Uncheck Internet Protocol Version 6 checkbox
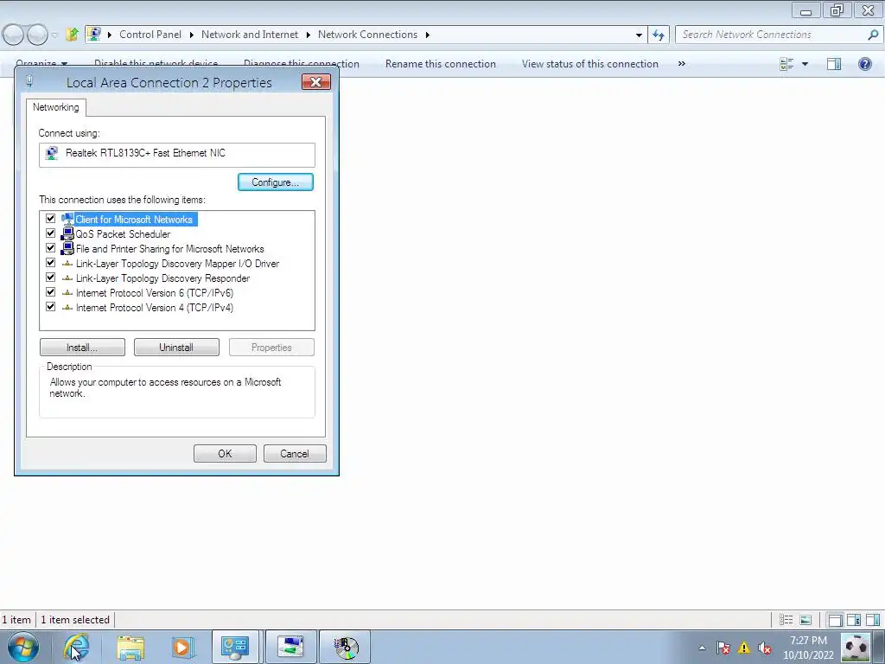The image size is (885, 664). [50, 292]
